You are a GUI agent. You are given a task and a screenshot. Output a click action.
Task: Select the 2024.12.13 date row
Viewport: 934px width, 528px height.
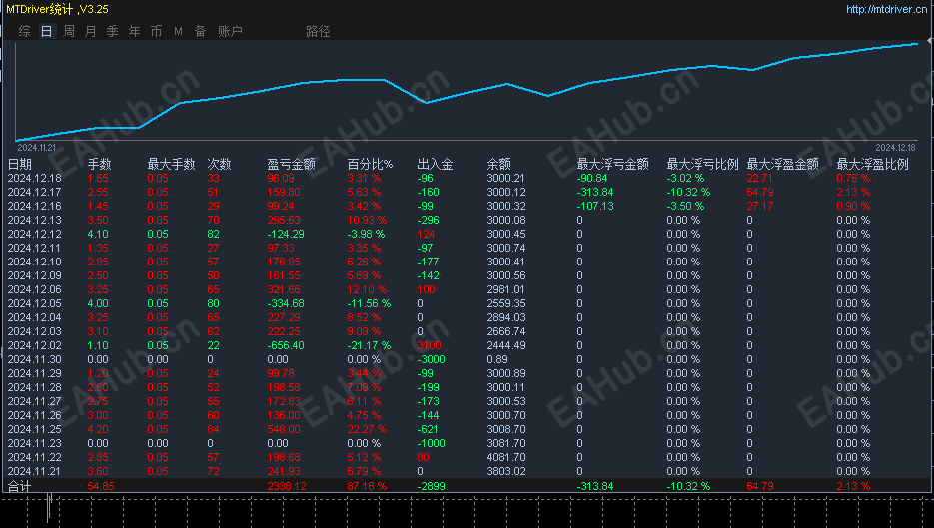(x=35, y=220)
